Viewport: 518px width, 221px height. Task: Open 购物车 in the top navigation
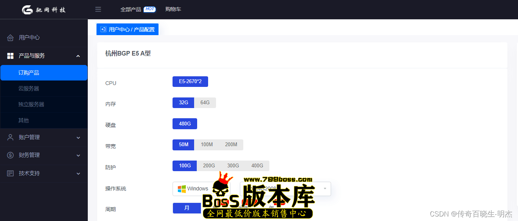click(x=173, y=9)
